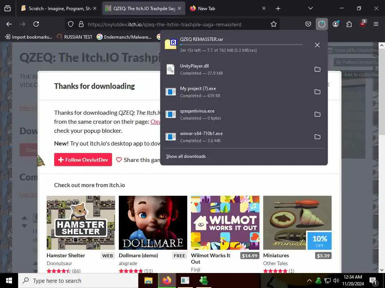Viewport: 385px width, 288px height.
Task: Reload the current page
Action: [x=36, y=24]
